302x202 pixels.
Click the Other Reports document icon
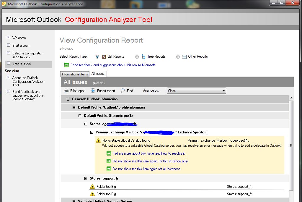coord(185,57)
